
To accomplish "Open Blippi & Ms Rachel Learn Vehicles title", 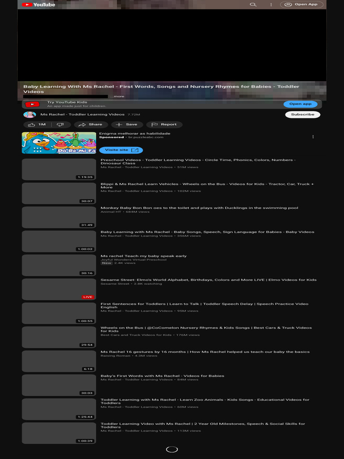I will coord(207,186).
